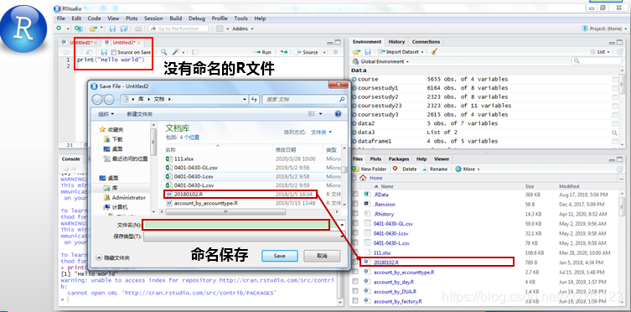Close the Untitled2 tab with its x
The height and width of the screenshot is (312, 631).
click(139, 43)
